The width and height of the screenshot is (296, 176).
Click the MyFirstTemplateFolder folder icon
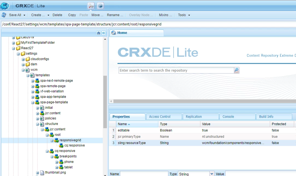click(x=18, y=43)
